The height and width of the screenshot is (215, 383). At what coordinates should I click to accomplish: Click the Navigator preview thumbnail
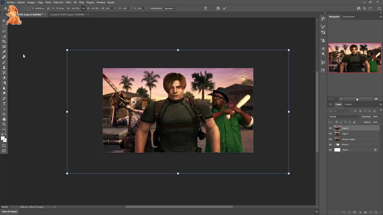click(355, 58)
